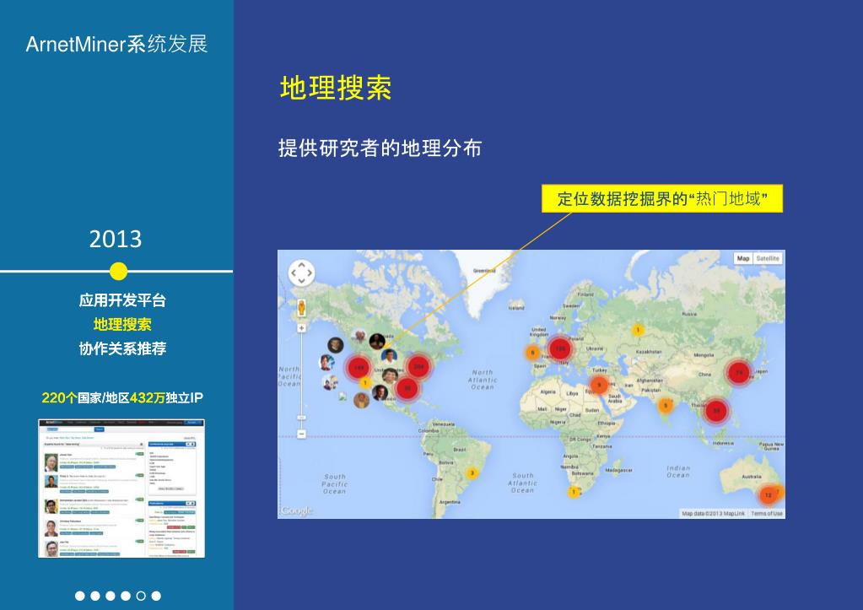Viewport: 863px width, 610px height.
Task: Click the hollow pagination dot
Action: pyautogui.click(x=141, y=596)
